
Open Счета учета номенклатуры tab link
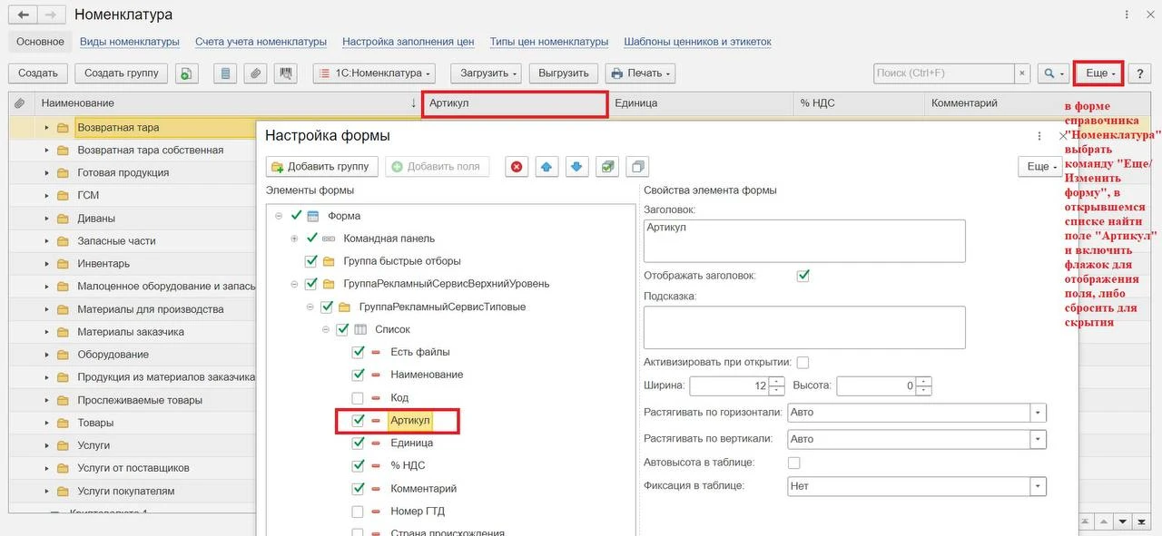[261, 42]
